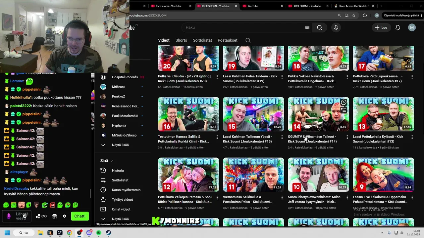Click the chat settings gear icon
The height and width of the screenshot is (238, 424).
pyautogui.click(x=65, y=216)
